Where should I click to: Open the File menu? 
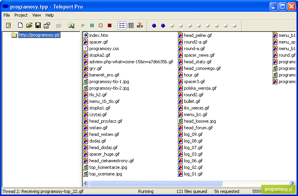[7, 15]
